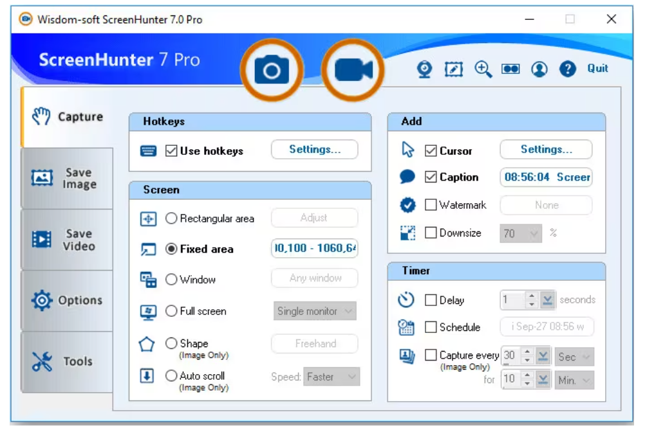The image size is (645, 430).
Task: Open the help question mark icon
Action: (568, 69)
